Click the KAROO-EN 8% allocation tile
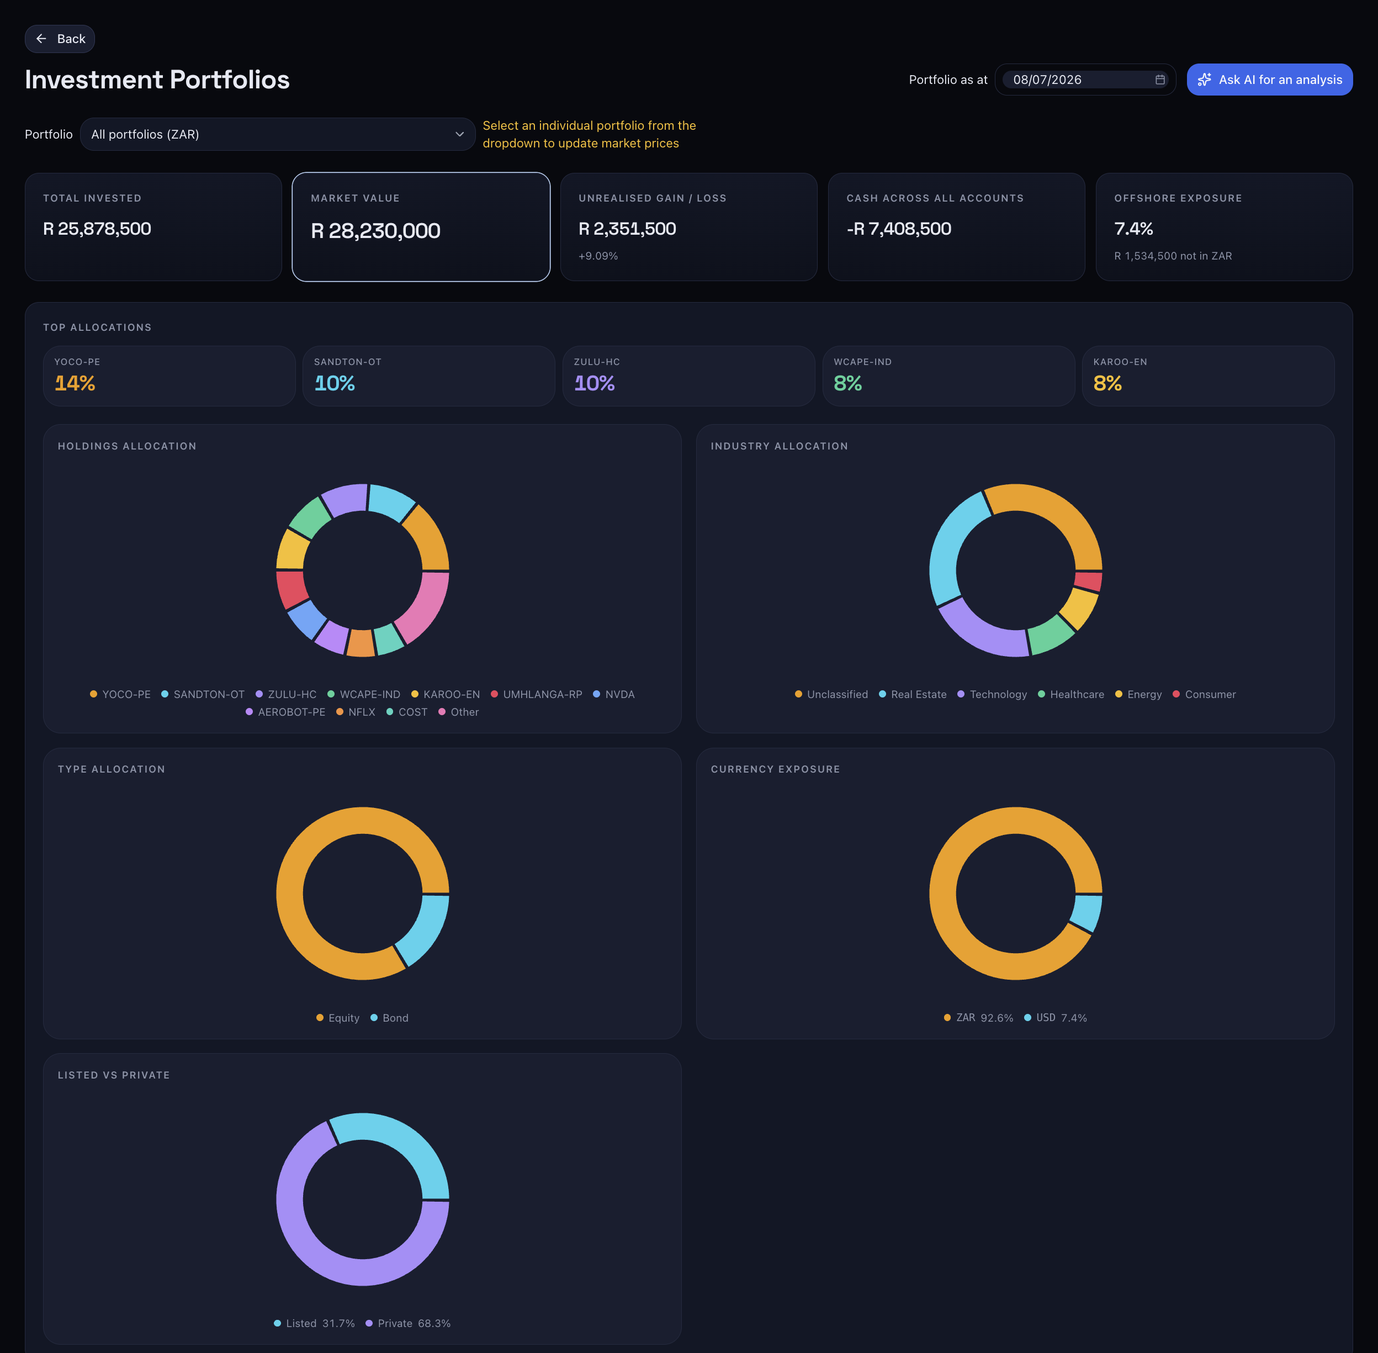Viewport: 1378px width, 1353px height. [x=1209, y=376]
